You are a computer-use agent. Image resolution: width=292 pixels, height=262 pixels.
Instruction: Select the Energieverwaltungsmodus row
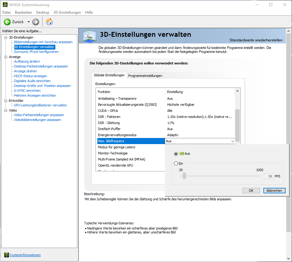(166, 135)
